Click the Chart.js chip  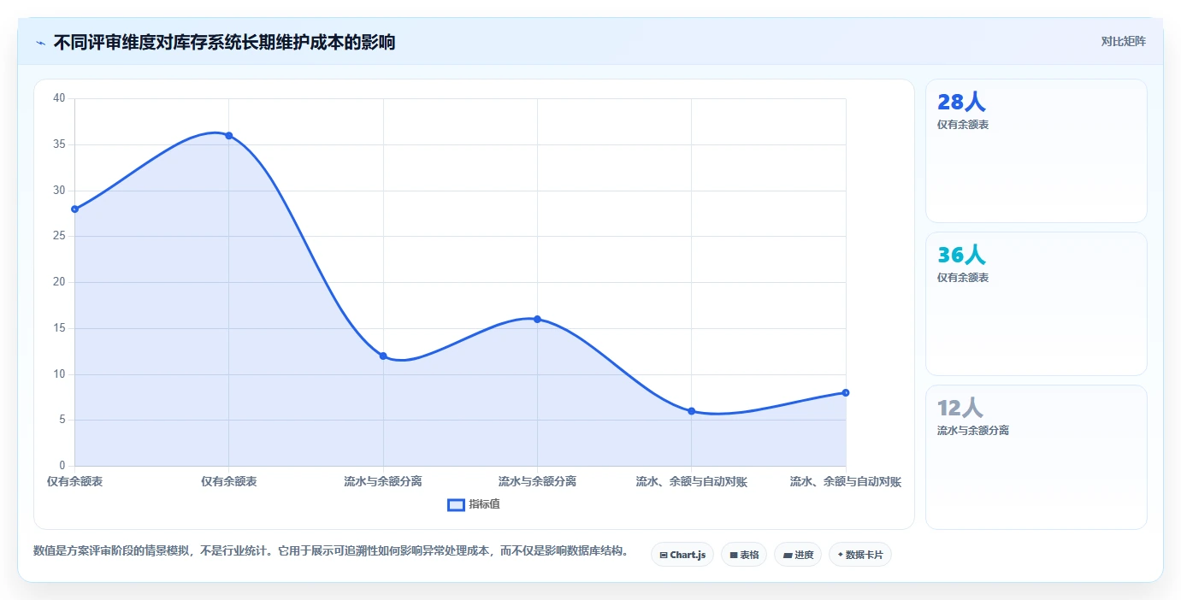coord(682,555)
